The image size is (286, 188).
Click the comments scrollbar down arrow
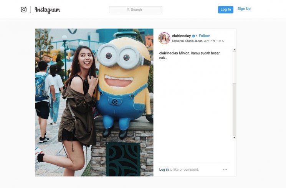(235, 137)
